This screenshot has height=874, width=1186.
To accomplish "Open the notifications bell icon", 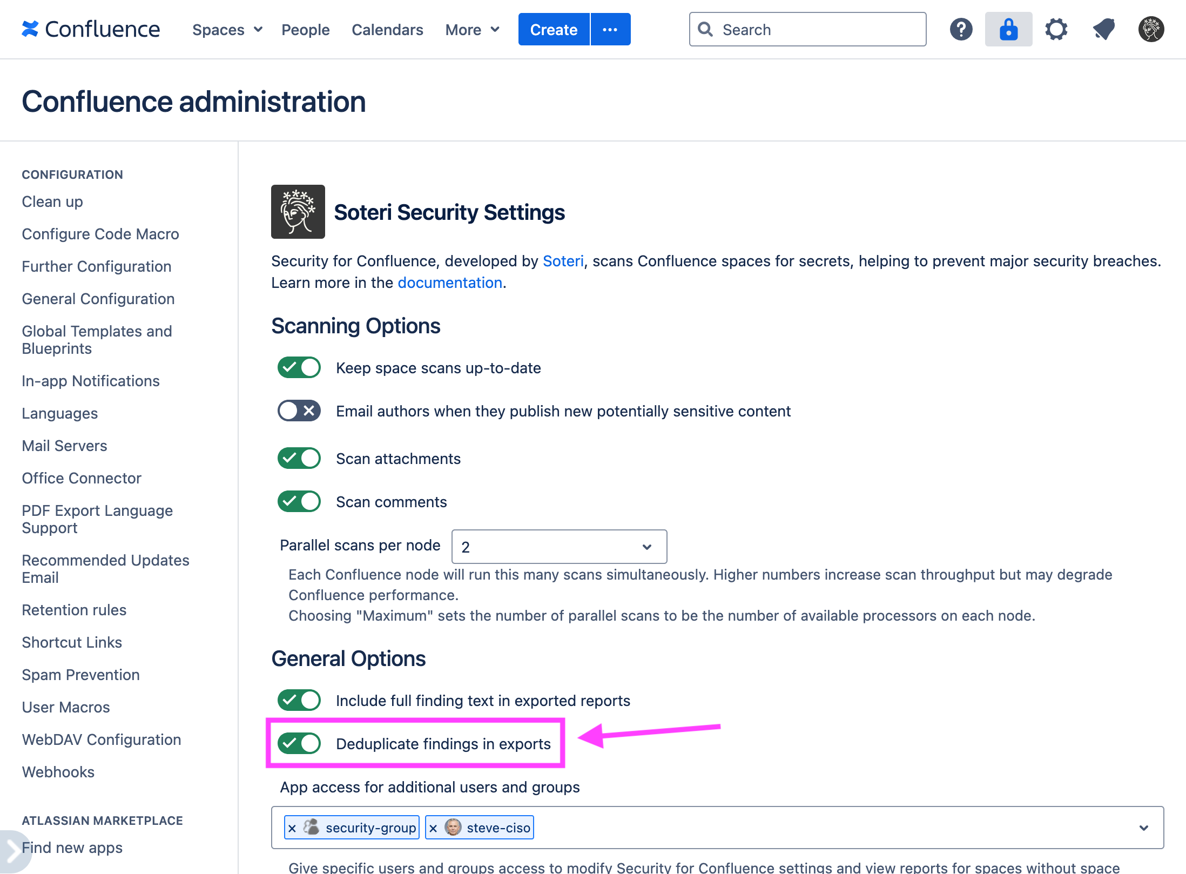I will pos(1103,29).
